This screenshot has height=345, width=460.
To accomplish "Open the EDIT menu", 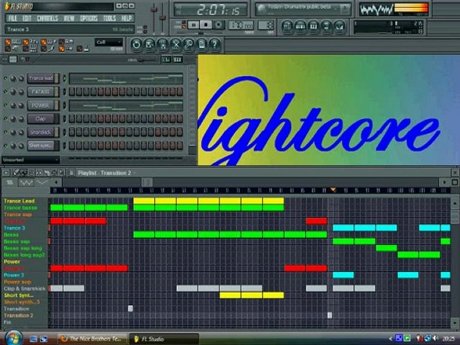I will click(x=27, y=19).
